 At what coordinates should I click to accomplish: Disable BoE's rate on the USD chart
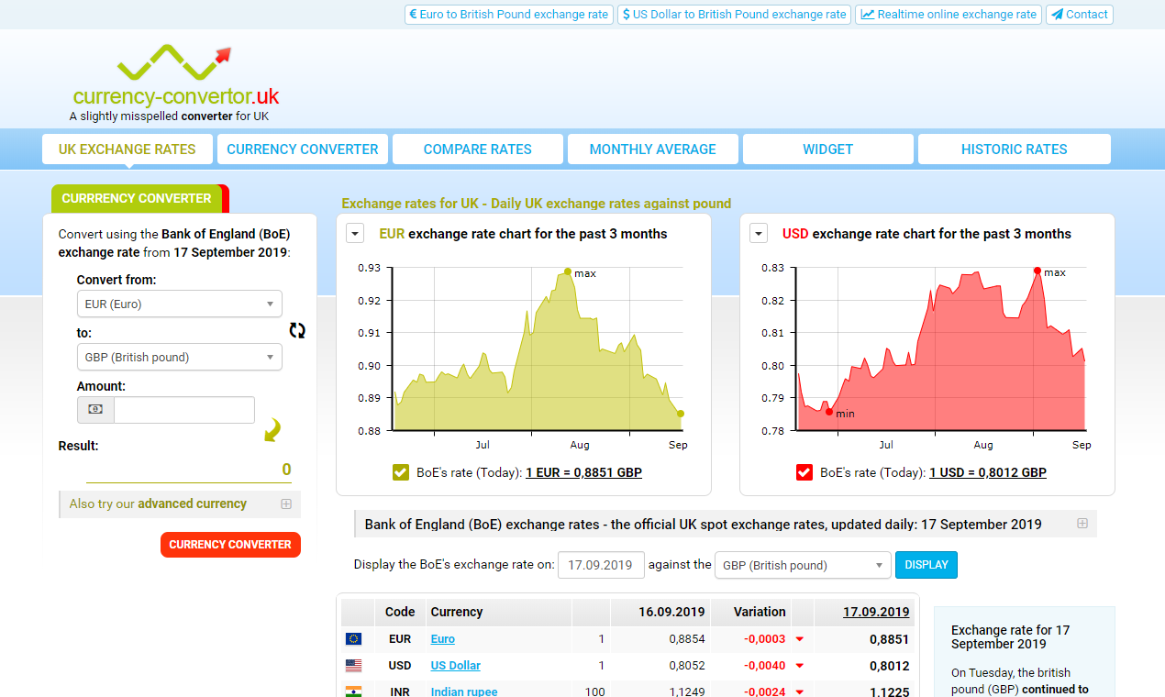tap(804, 472)
